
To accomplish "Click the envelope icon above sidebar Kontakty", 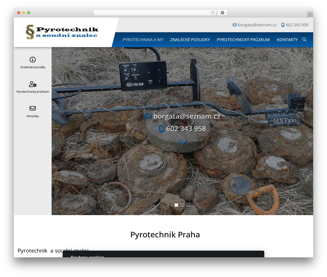I will click(33, 108).
